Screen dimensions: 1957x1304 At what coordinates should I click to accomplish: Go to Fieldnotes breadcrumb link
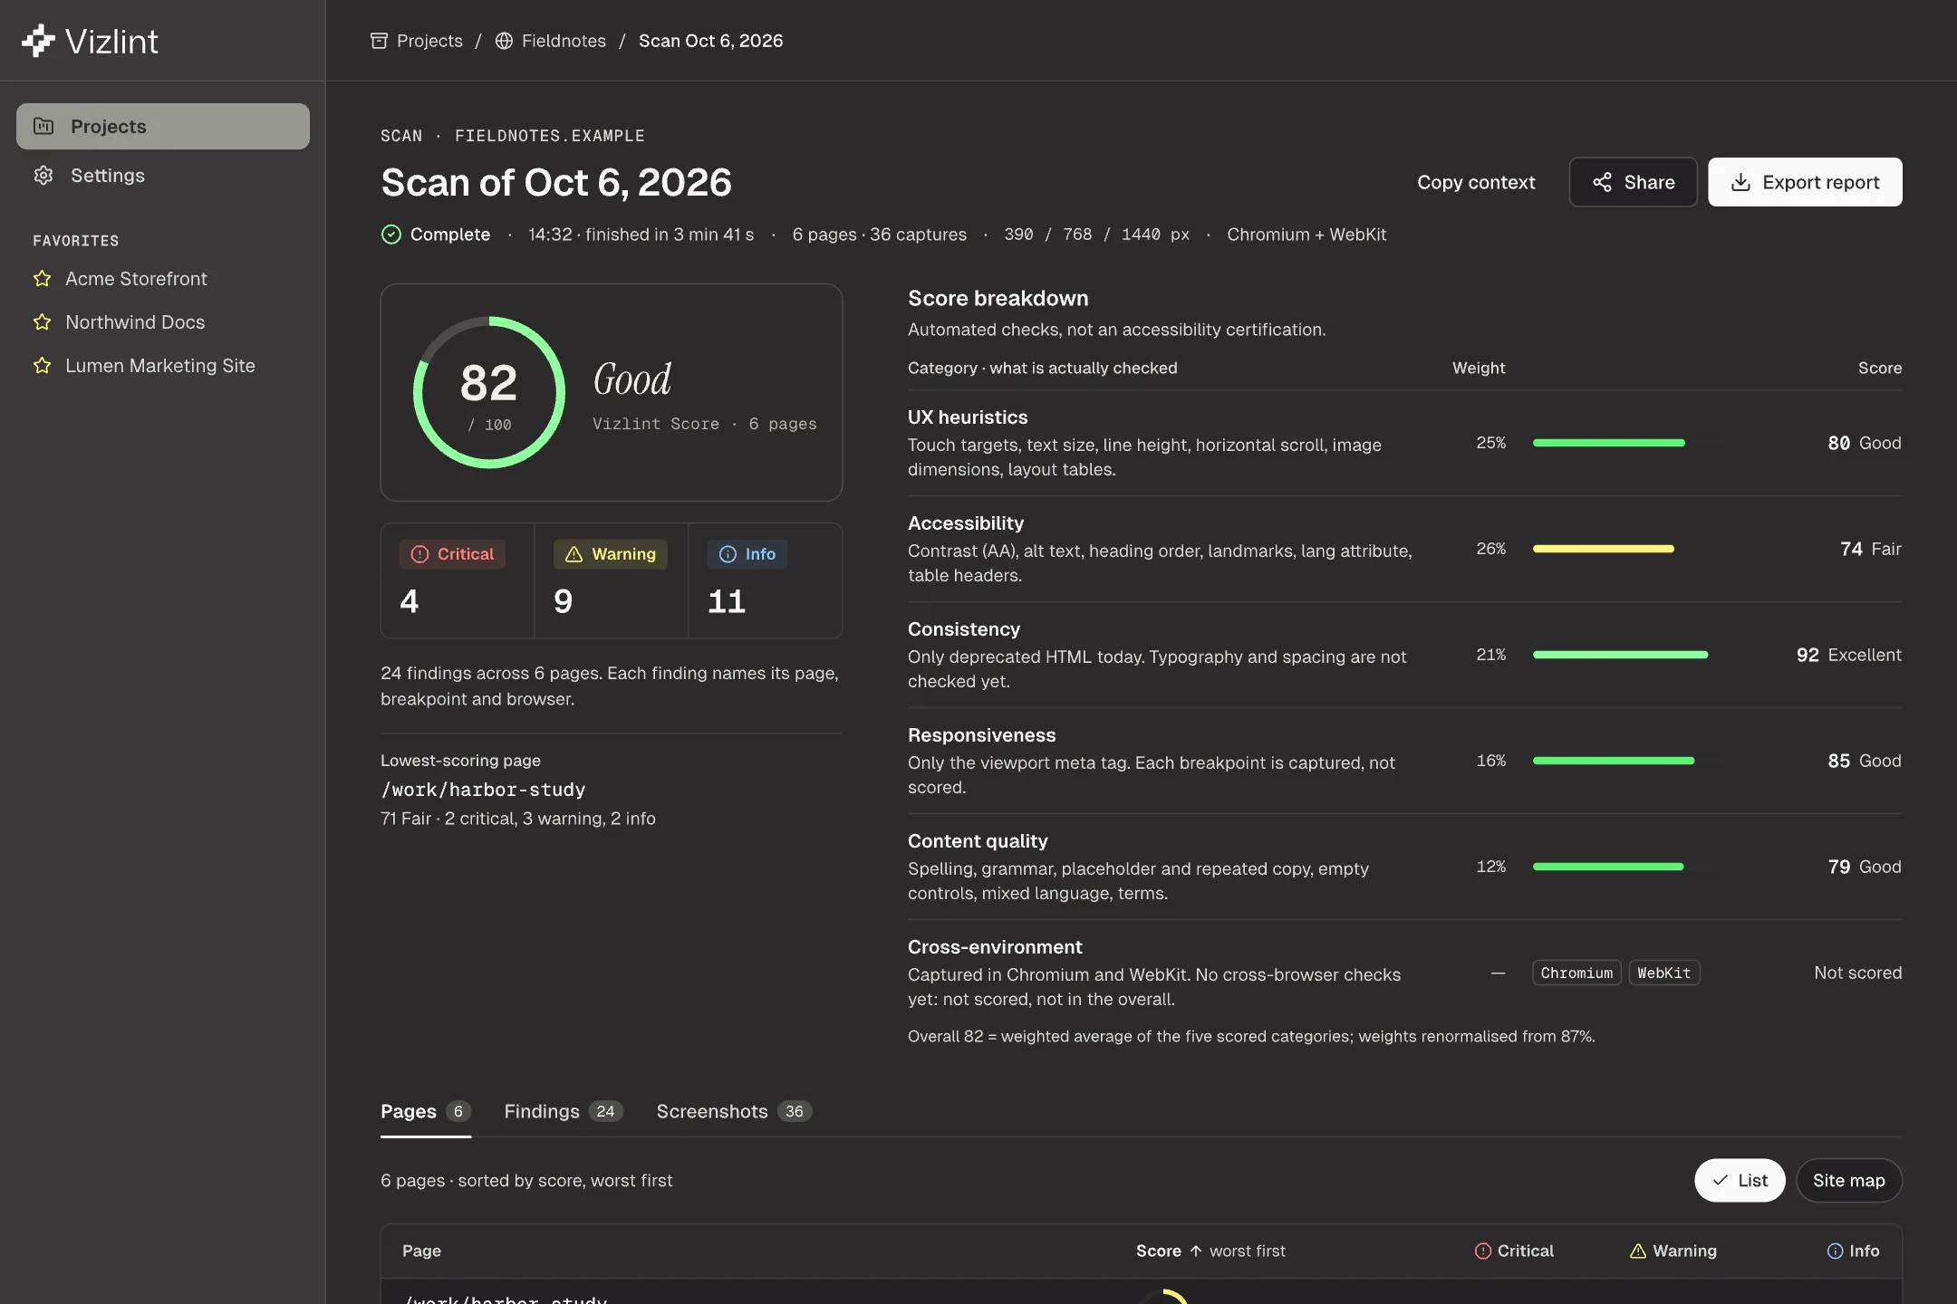pos(551,41)
